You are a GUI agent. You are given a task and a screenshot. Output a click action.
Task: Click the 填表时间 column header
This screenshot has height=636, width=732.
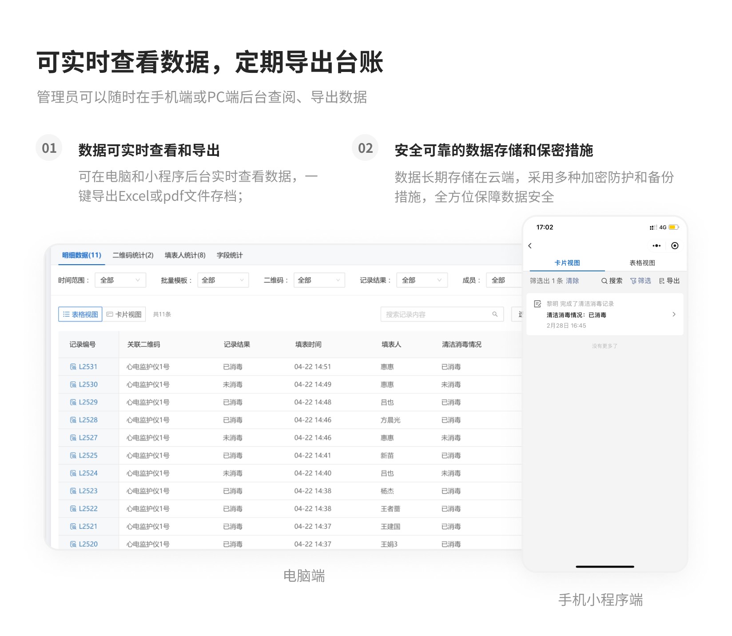[308, 345]
